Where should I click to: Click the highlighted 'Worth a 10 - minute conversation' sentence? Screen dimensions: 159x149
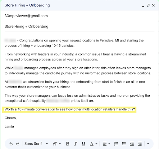70,109
